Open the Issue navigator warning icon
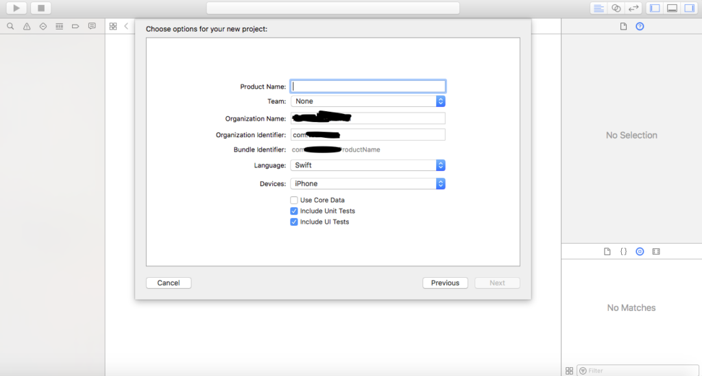The width and height of the screenshot is (702, 376). pos(27,27)
